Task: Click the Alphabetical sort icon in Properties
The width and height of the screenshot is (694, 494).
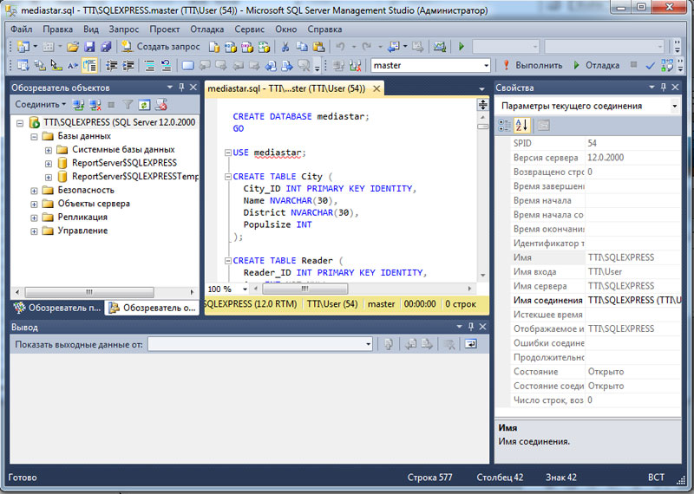Action: coord(521,126)
